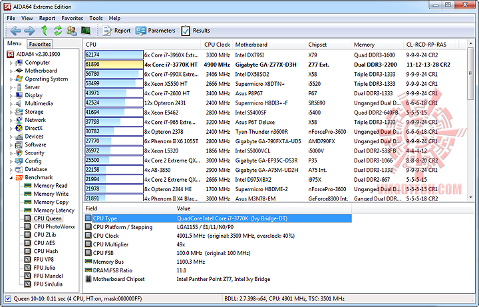
Task: Select the Motherboard Chipset field row
Action: [218, 279]
